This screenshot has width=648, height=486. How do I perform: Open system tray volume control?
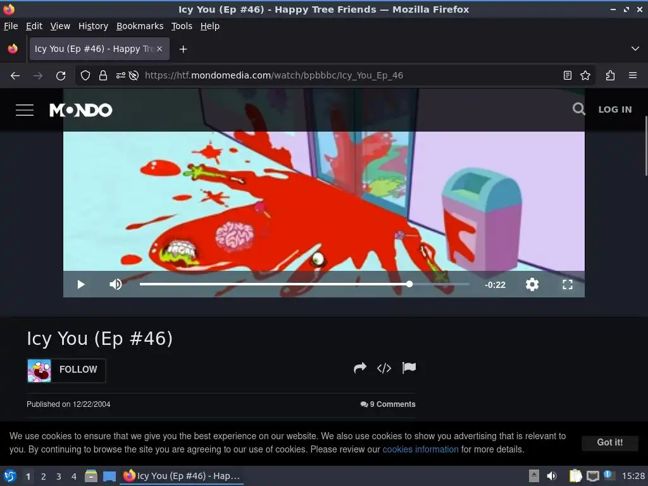tap(552, 476)
